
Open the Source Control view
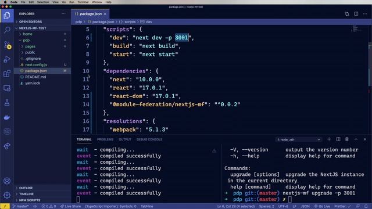7,45
